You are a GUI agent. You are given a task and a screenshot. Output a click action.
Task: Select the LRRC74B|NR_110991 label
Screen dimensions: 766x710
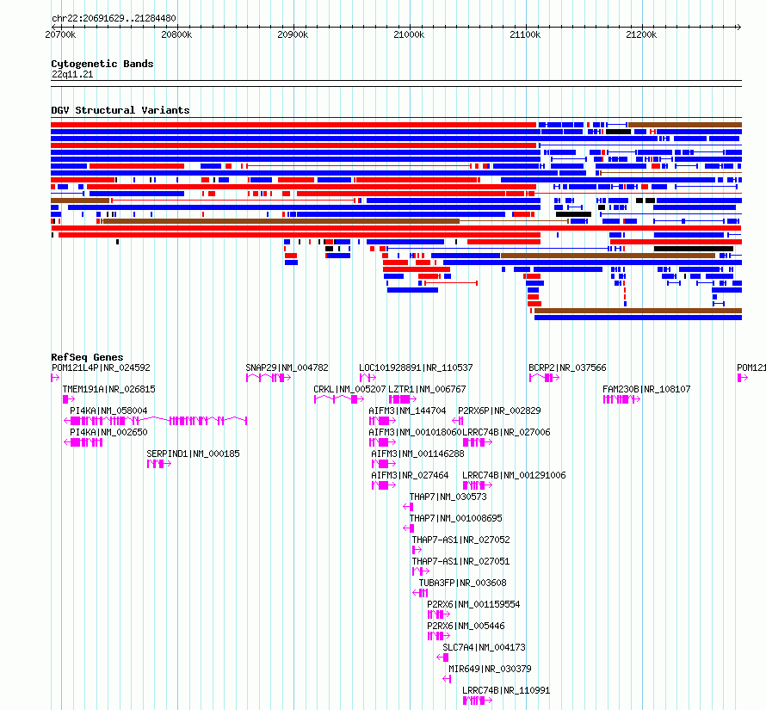click(x=506, y=690)
